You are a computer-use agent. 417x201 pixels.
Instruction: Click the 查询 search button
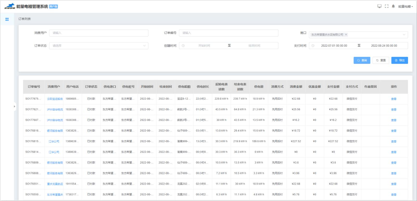(362, 60)
